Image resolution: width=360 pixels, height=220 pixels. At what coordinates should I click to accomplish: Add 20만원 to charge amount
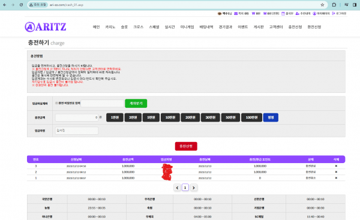[x=190, y=117]
